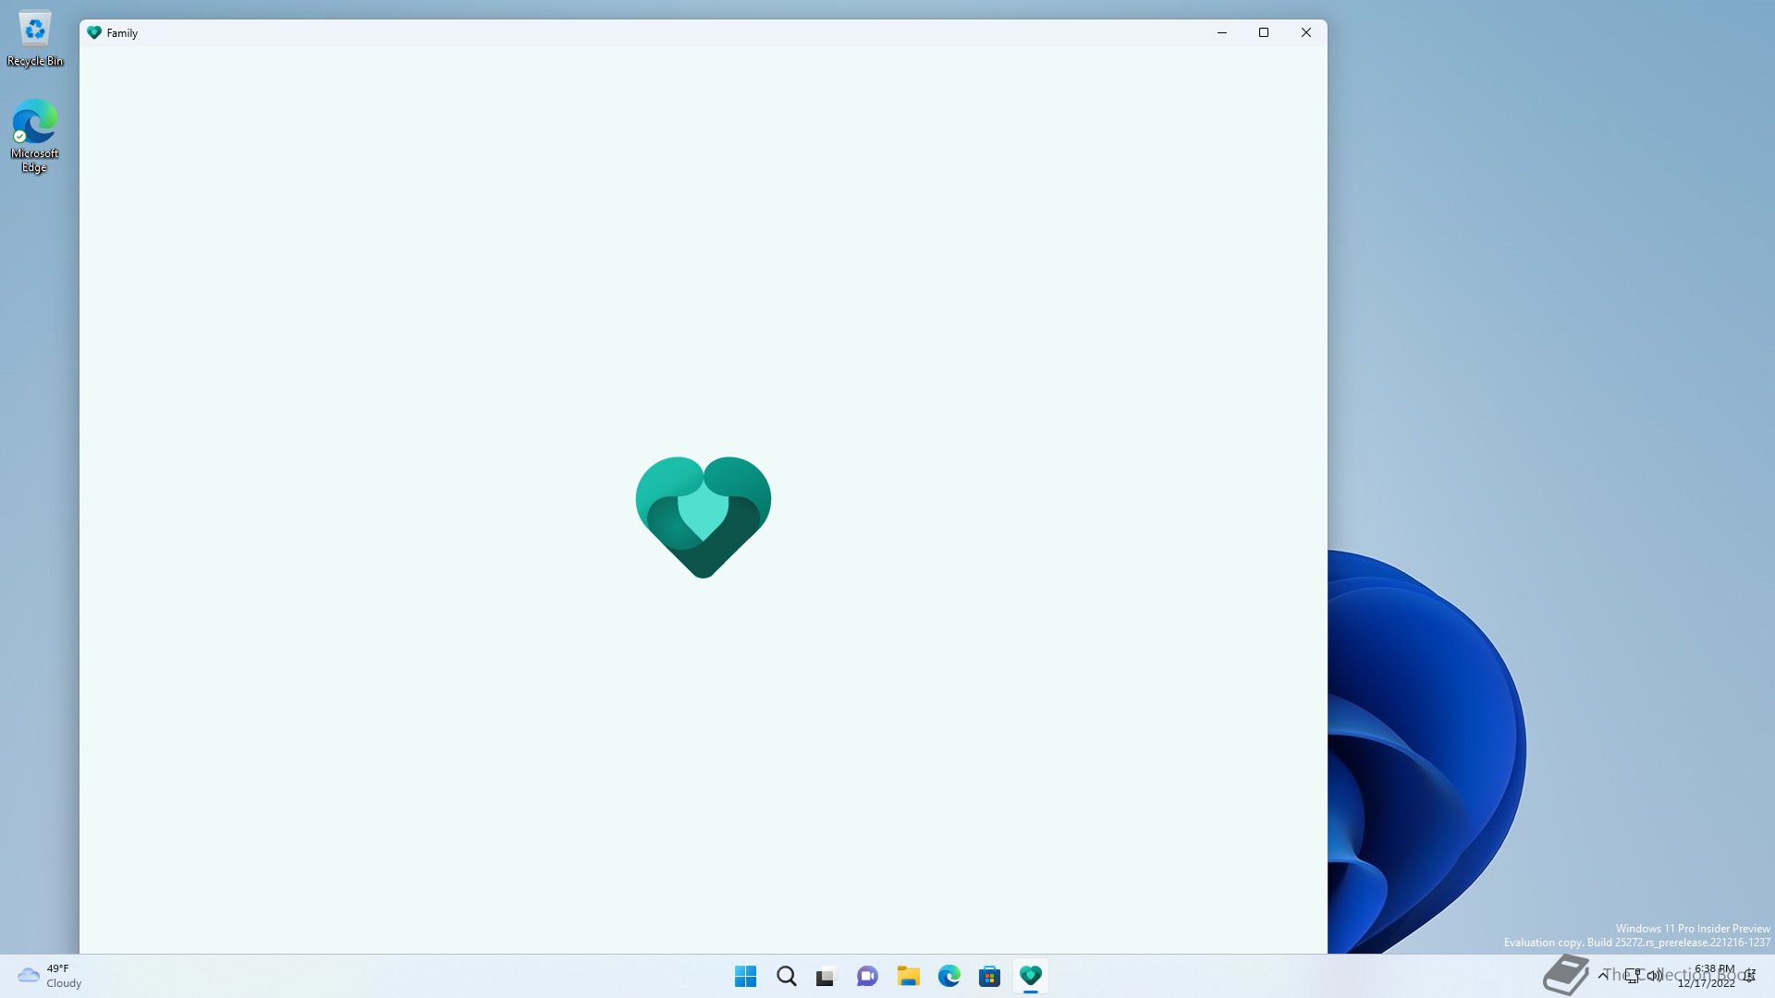The width and height of the screenshot is (1775, 998).
Task: Minimize the Family window
Action: [1221, 32]
